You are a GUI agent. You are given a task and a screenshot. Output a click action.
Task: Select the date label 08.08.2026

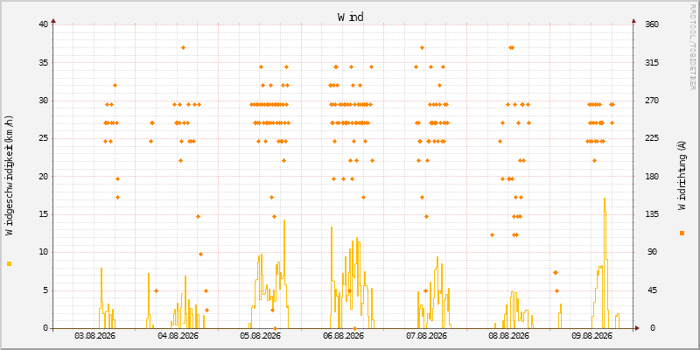click(x=509, y=336)
